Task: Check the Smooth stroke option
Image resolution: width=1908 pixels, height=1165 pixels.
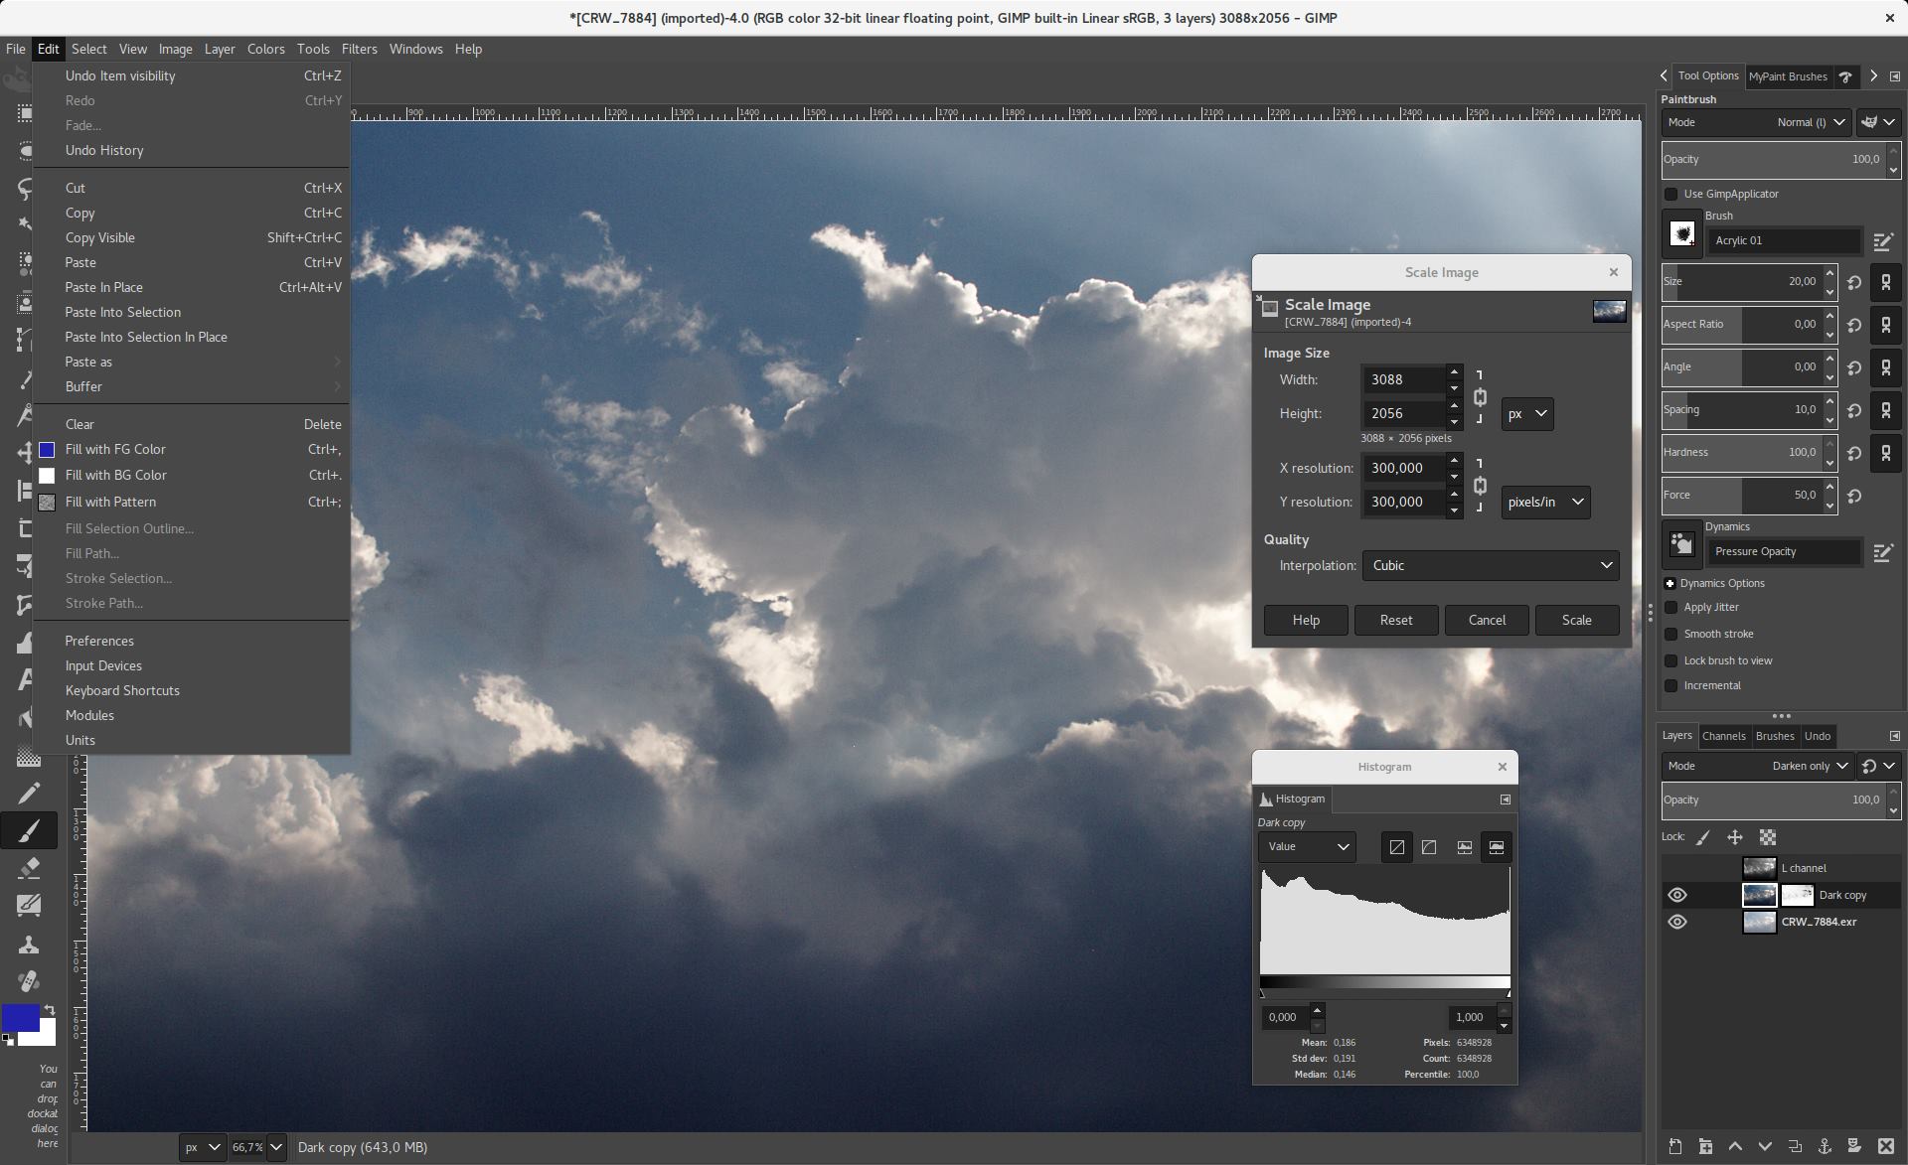Action: (1671, 634)
